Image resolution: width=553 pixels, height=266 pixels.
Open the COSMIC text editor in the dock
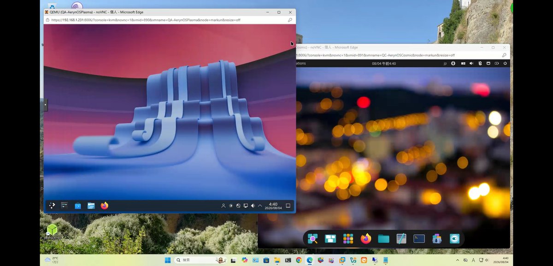(401, 238)
